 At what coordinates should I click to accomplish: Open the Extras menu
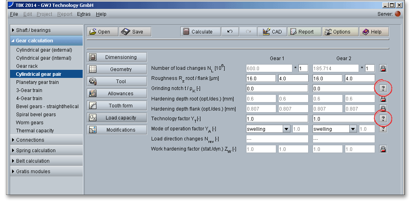[83, 14]
